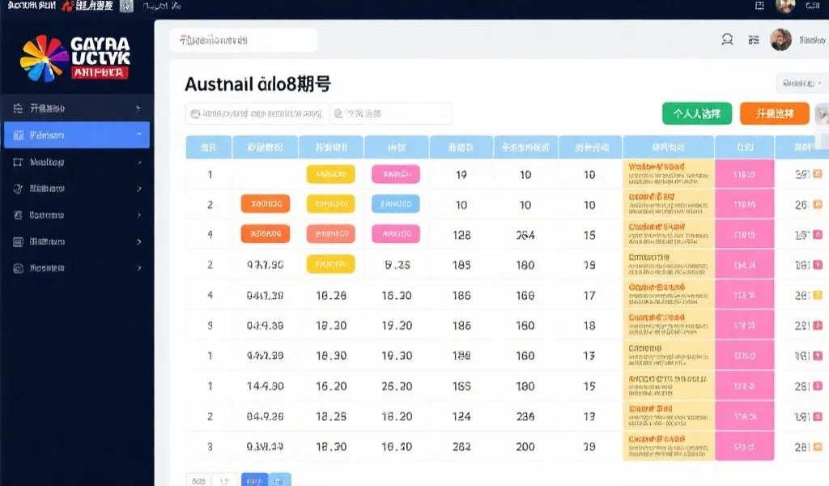Open the dropdown at top right of the table card
Image resolution: width=829 pixels, height=486 pixels.
coord(801,83)
